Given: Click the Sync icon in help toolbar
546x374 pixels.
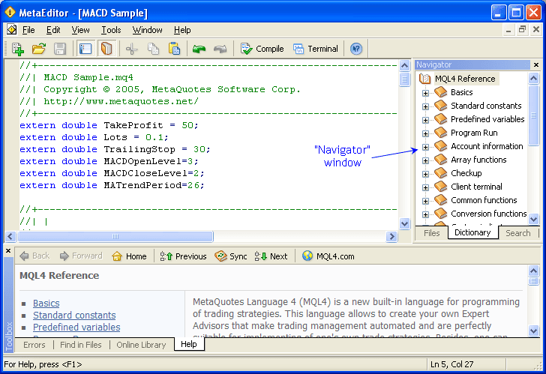Looking at the screenshot, I should tap(230, 256).
